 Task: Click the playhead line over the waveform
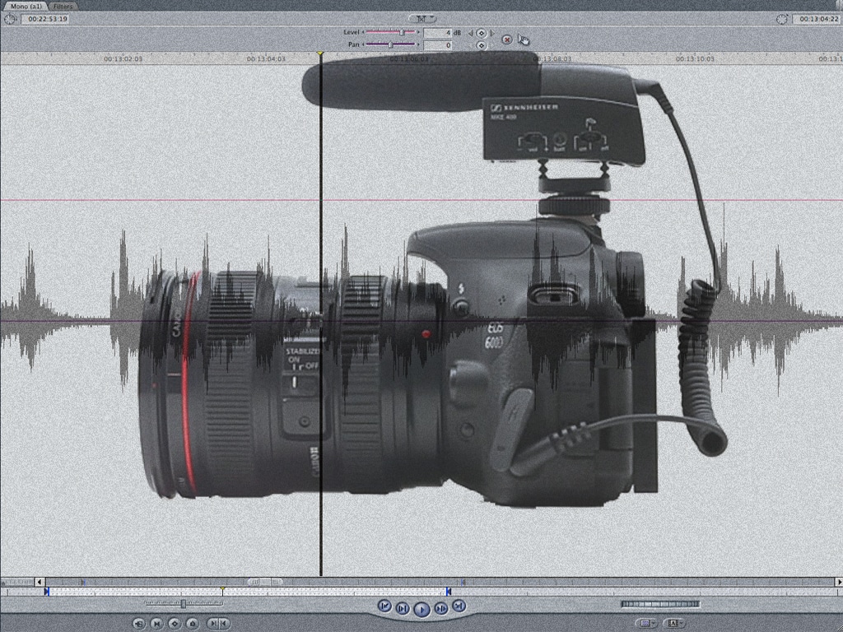321,329
